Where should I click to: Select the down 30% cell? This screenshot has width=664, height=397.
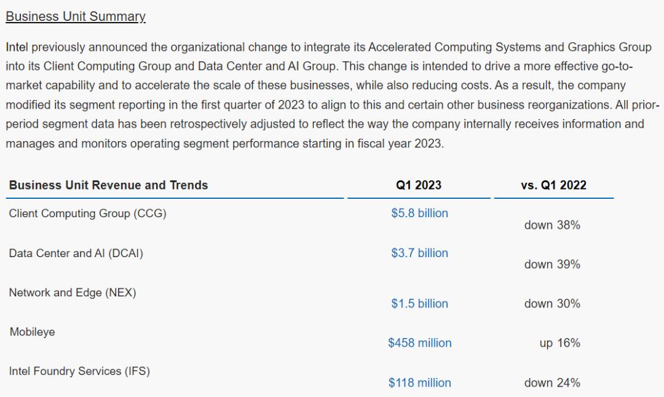[552, 304]
